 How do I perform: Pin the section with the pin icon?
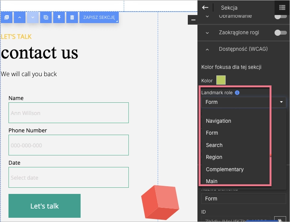pos(59,18)
